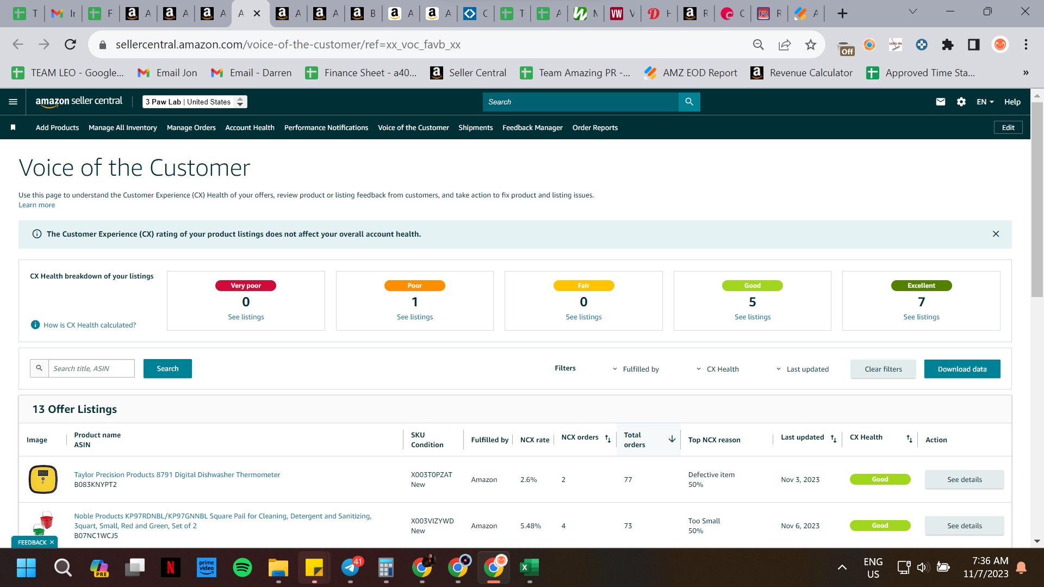Open Add Products menu item
This screenshot has width=1044, height=587.
(57, 127)
